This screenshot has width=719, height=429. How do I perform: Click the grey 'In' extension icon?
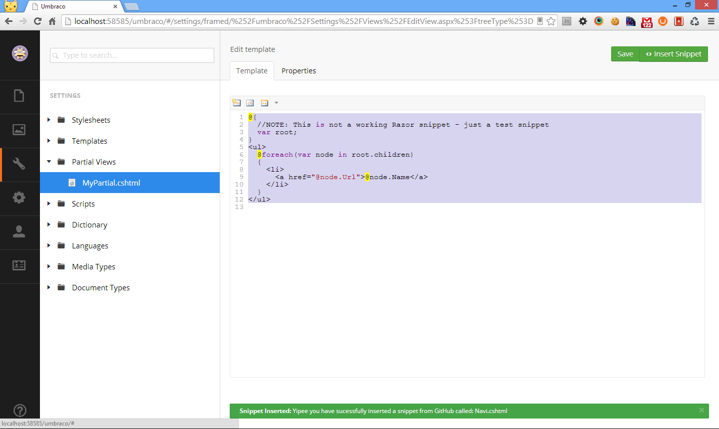click(x=567, y=21)
